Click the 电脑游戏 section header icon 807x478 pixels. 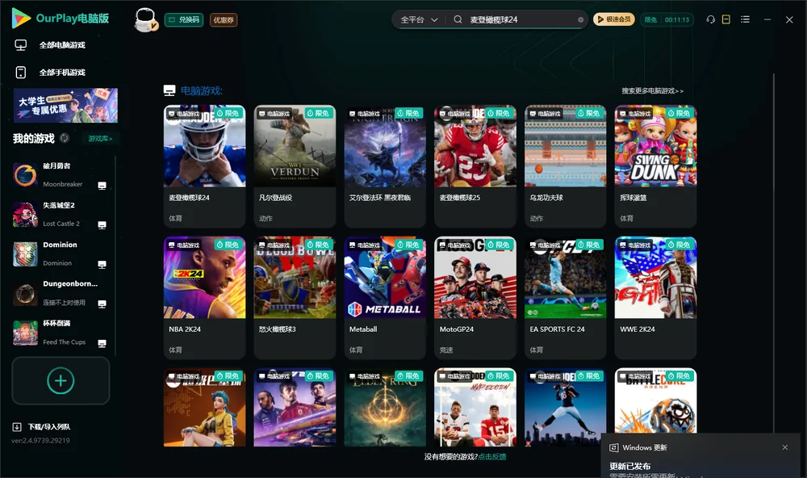pos(169,90)
